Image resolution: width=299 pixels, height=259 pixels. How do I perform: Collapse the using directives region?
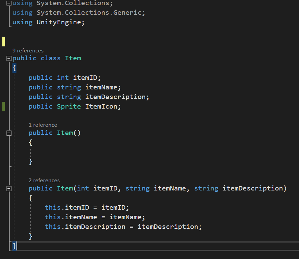[x=9, y=3]
